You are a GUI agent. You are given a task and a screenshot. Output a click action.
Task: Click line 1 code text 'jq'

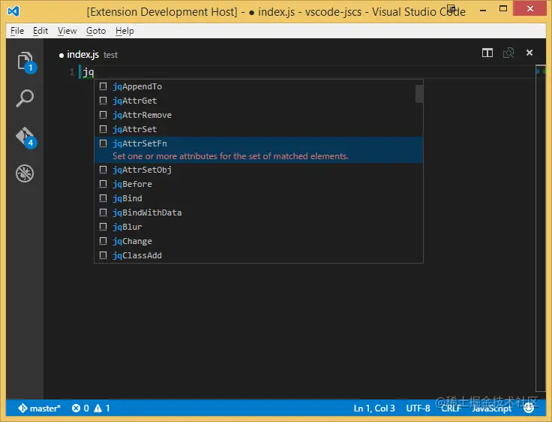pyautogui.click(x=88, y=72)
